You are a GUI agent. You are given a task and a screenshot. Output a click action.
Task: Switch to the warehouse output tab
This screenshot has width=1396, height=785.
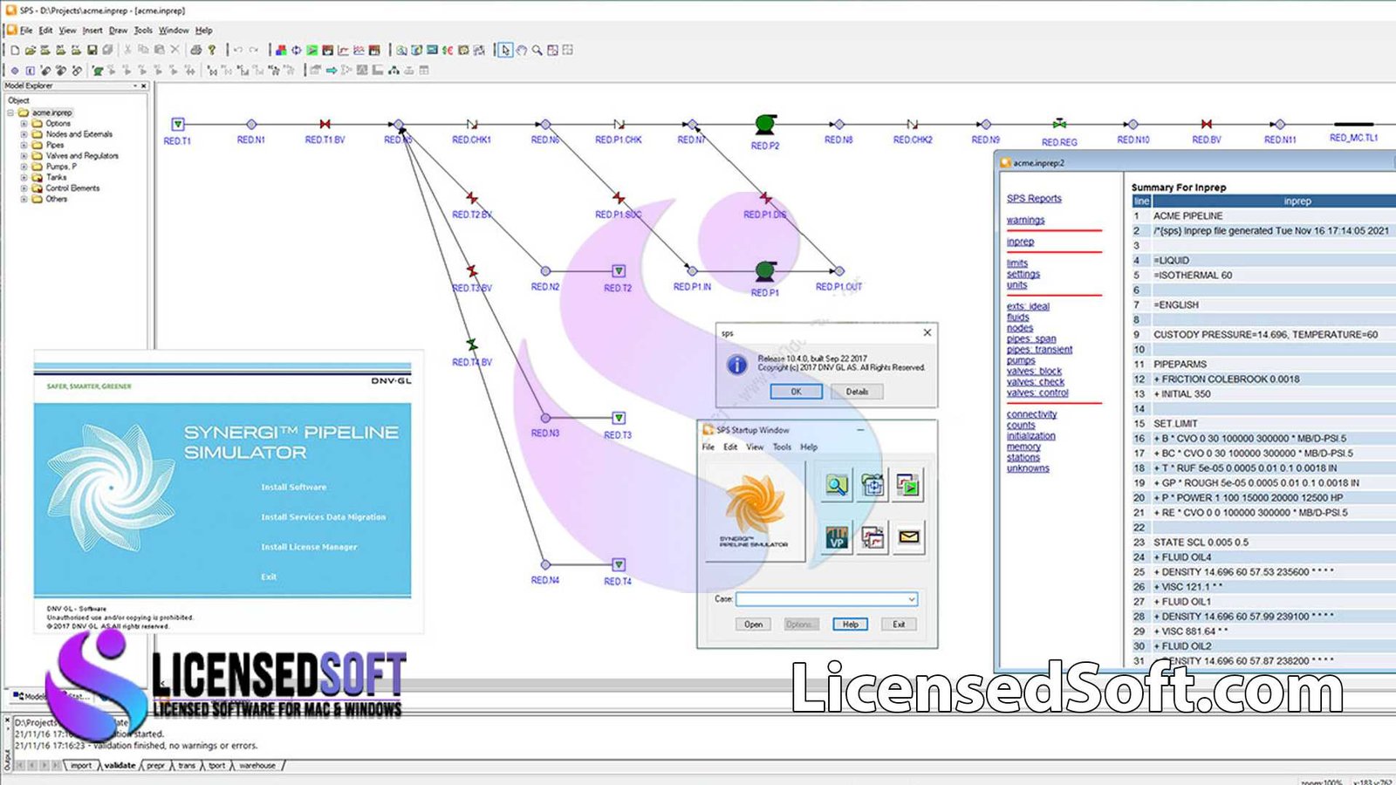click(257, 766)
